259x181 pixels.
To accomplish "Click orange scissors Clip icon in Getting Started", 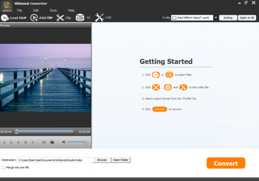I will [x=156, y=87].
